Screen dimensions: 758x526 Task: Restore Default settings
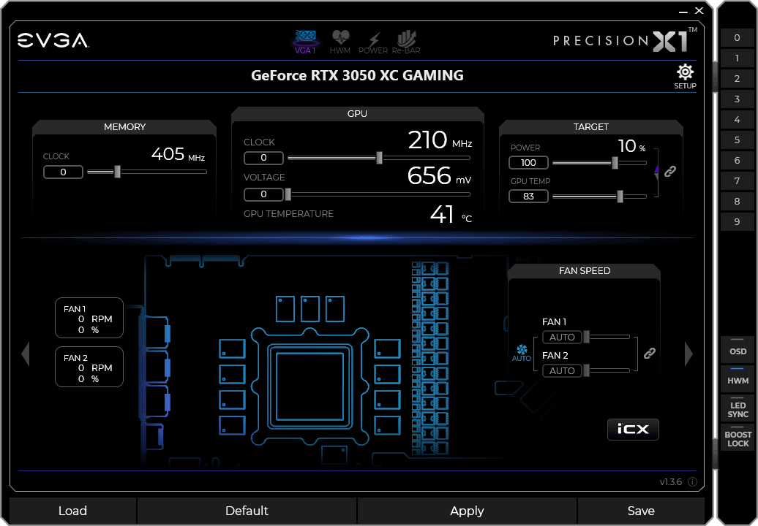(247, 510)
